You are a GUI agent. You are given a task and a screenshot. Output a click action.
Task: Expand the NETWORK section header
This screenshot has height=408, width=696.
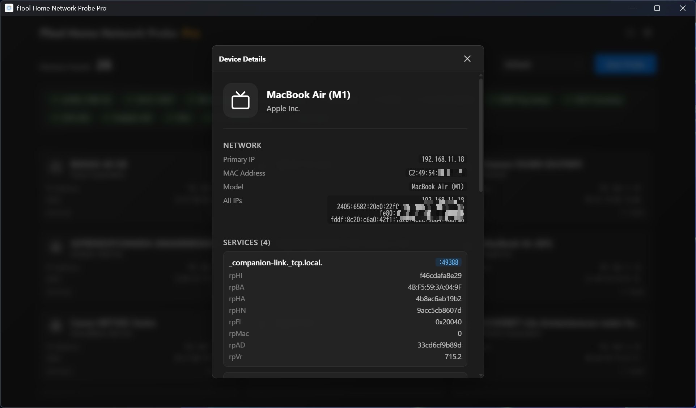242,145
